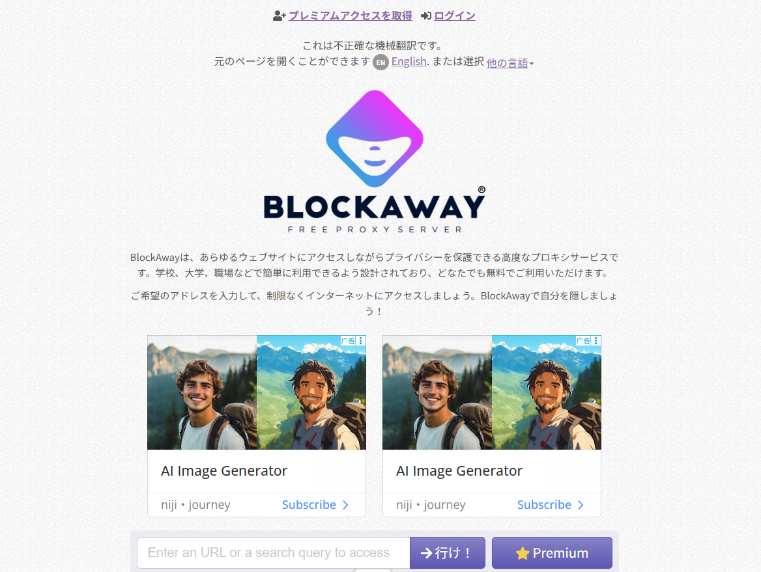Click the add-user icon beside premium access
Screen dimensions: 761x572
click(x=279, y=16)
